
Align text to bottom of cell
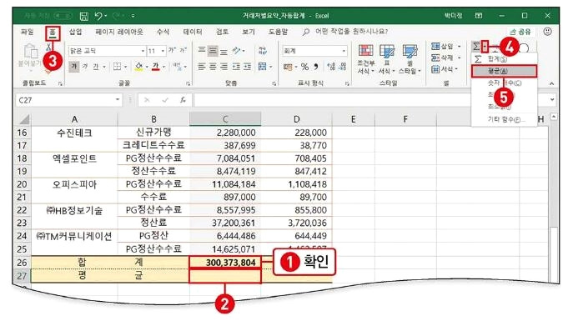click(224, 52)
